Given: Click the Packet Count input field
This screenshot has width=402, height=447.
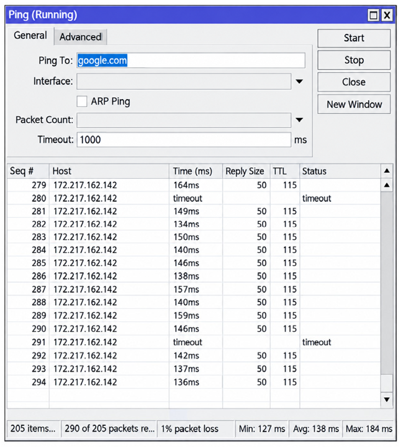Looking at the screenshot, I should (184, 120).
